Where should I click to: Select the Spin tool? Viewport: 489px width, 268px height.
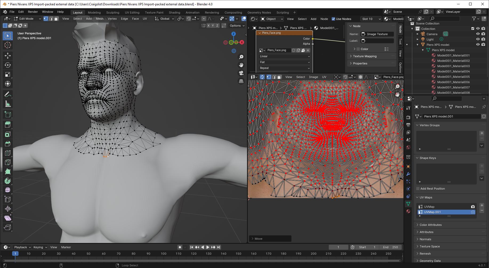(x=8, y=181)
